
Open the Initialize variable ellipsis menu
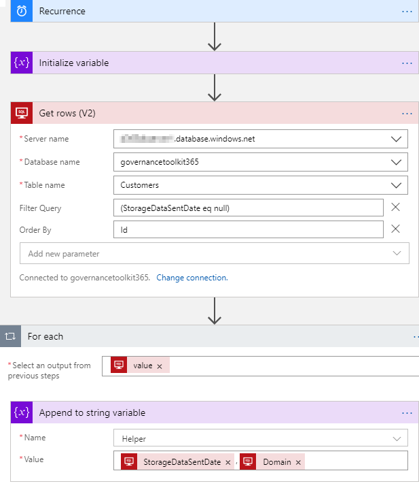tap(407, 63)
